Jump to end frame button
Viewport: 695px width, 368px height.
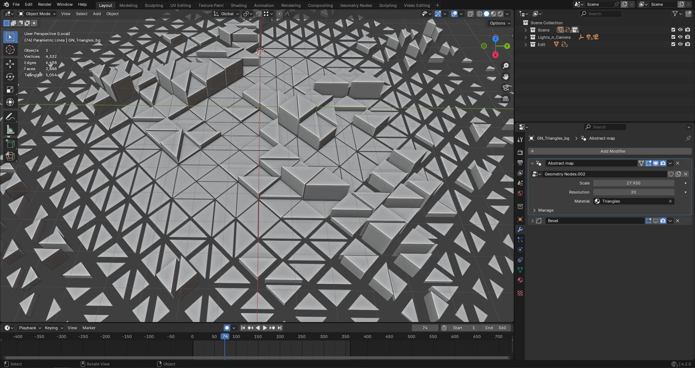click(279, 328)
